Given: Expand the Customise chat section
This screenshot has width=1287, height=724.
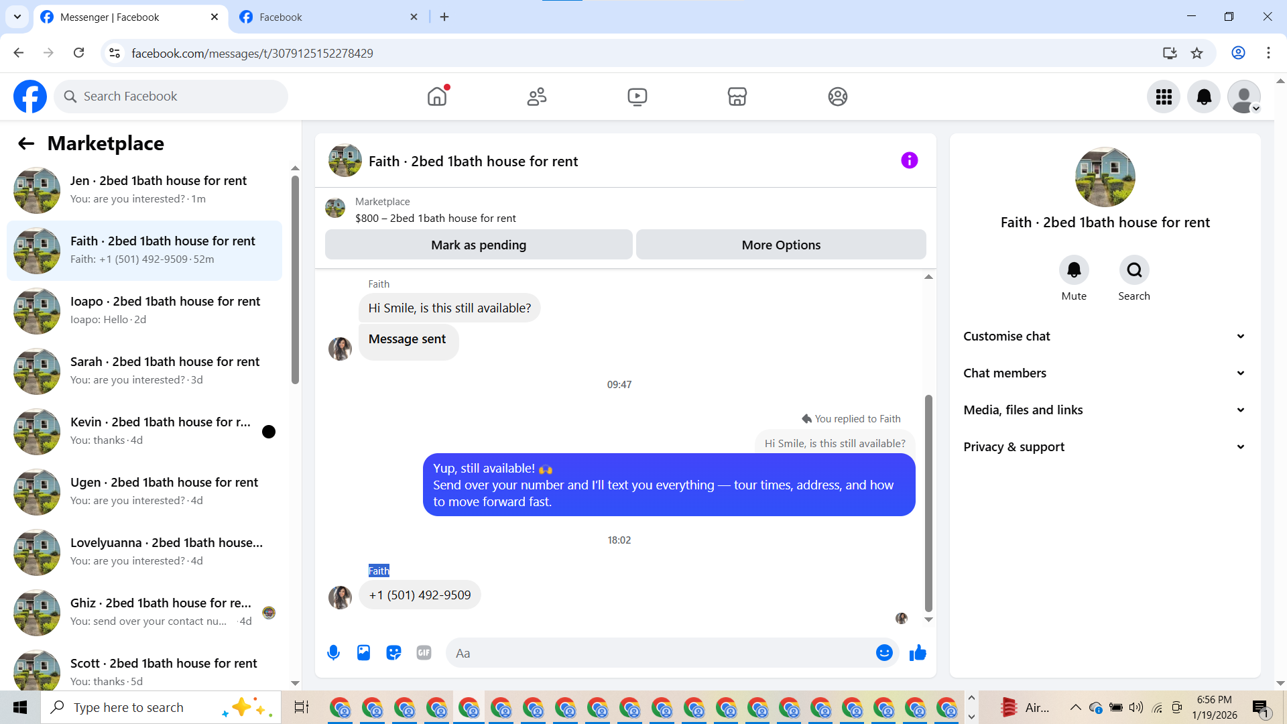Looking at the screenshot, I should pyautogui.click(x=1105, y=336).
